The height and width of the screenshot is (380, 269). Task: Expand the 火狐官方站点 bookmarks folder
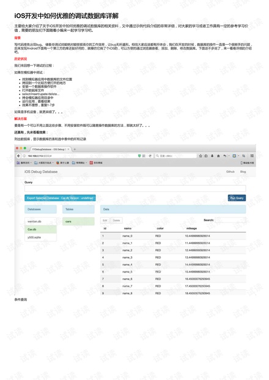(44, 162)
